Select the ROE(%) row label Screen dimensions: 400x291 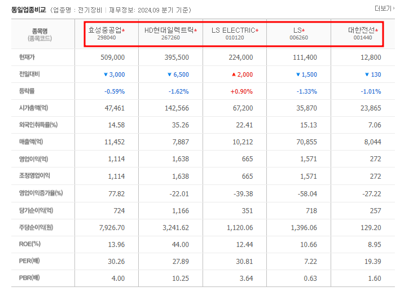(29, 244)
